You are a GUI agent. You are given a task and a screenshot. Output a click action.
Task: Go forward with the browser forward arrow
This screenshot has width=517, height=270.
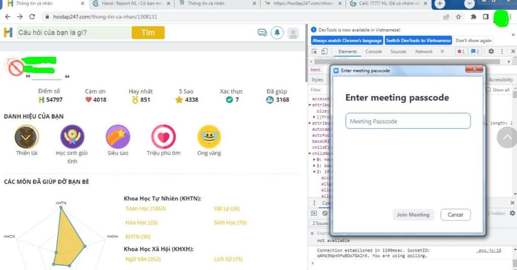tap(20, 17)
